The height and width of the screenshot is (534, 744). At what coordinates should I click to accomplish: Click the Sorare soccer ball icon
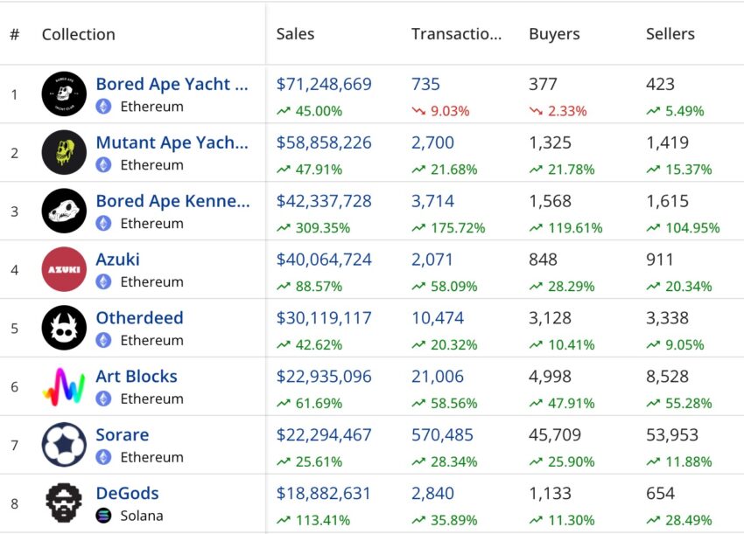coord(64,445)
